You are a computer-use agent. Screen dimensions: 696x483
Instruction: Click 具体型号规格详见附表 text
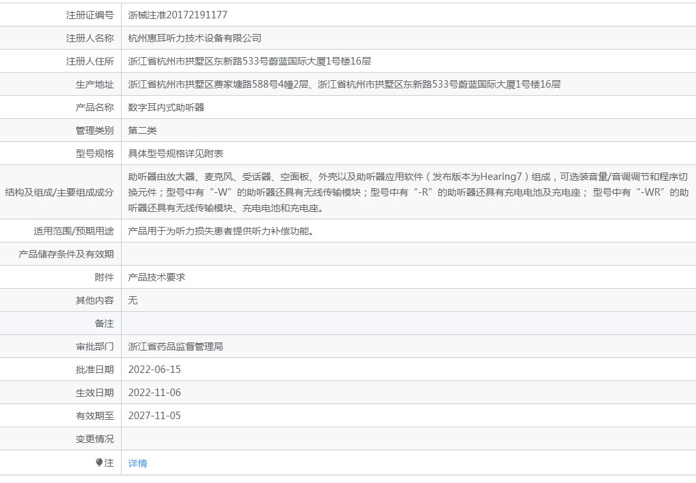click(x=176, y=154)
